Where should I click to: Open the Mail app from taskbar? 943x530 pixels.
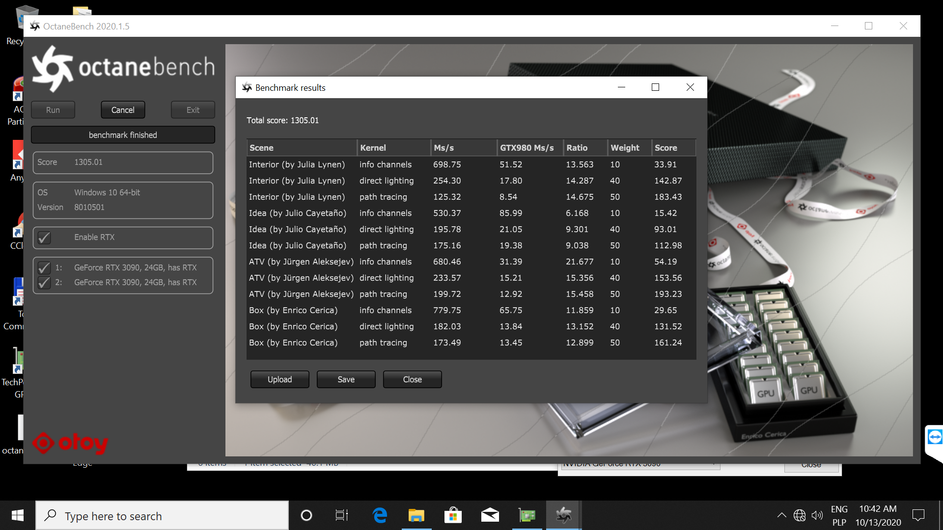pyautogui.click(x=490, y=515)
